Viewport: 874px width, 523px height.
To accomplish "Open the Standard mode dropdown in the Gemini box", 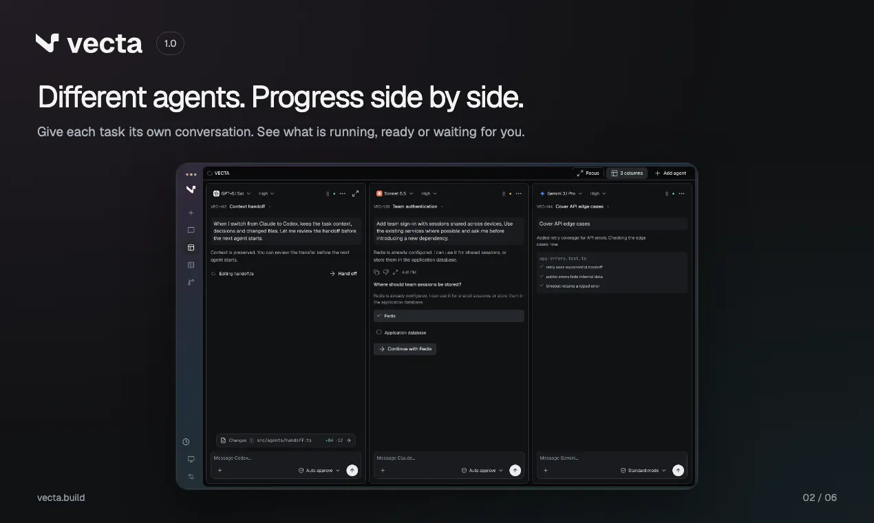I will [x=643, y=471].
